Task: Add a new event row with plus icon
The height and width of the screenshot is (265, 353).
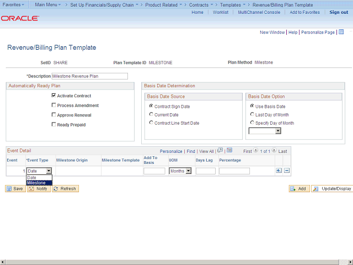Action: tap(279, 171)
